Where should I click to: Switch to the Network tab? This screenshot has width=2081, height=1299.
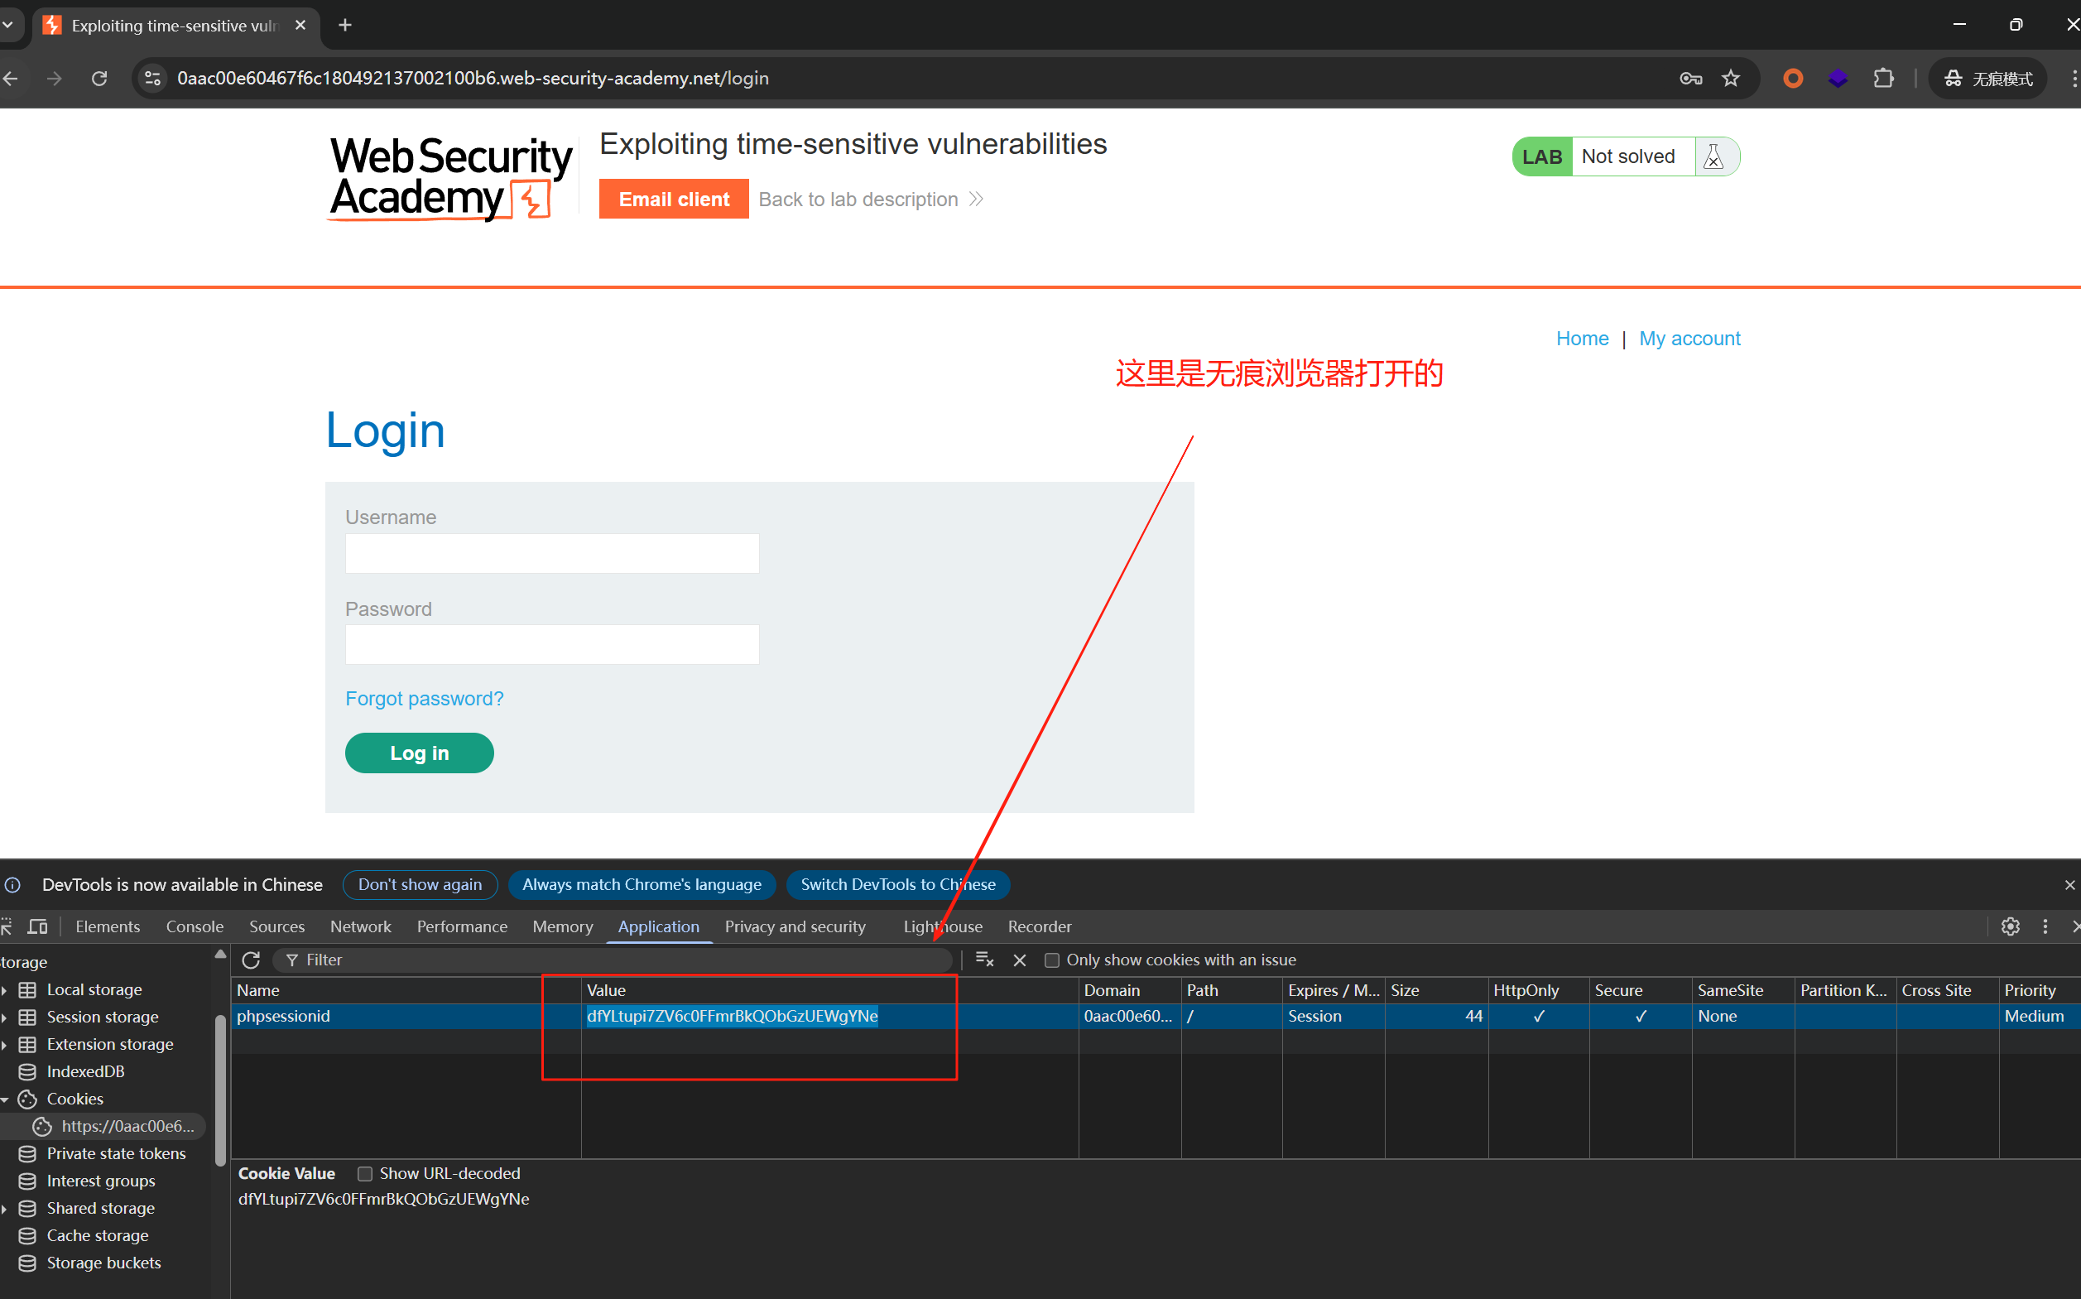point(360,926)
